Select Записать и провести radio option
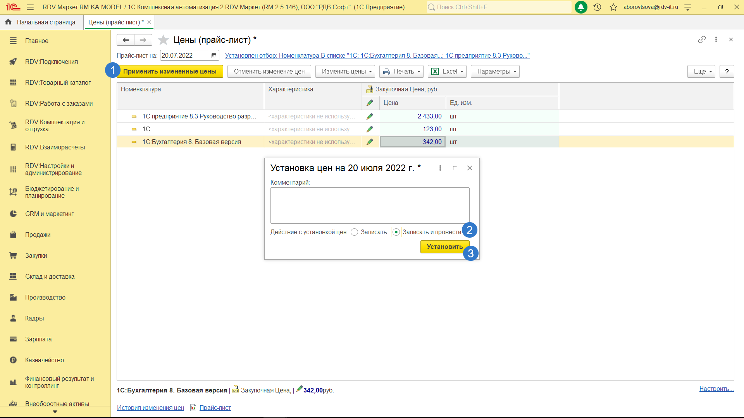Viewport: 744px width, 418px height. (x=396, y=232)
